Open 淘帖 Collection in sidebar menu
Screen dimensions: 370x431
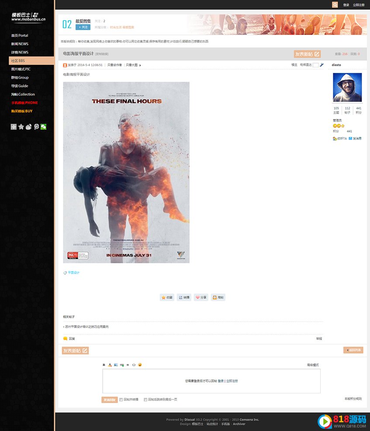23,94
